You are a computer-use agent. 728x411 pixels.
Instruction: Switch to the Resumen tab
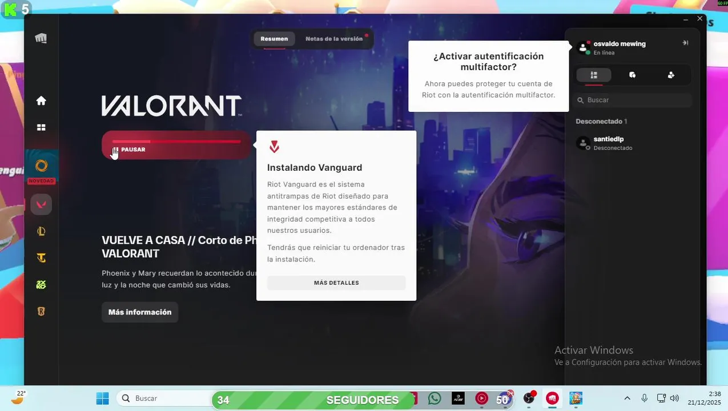tap(274, 39)
